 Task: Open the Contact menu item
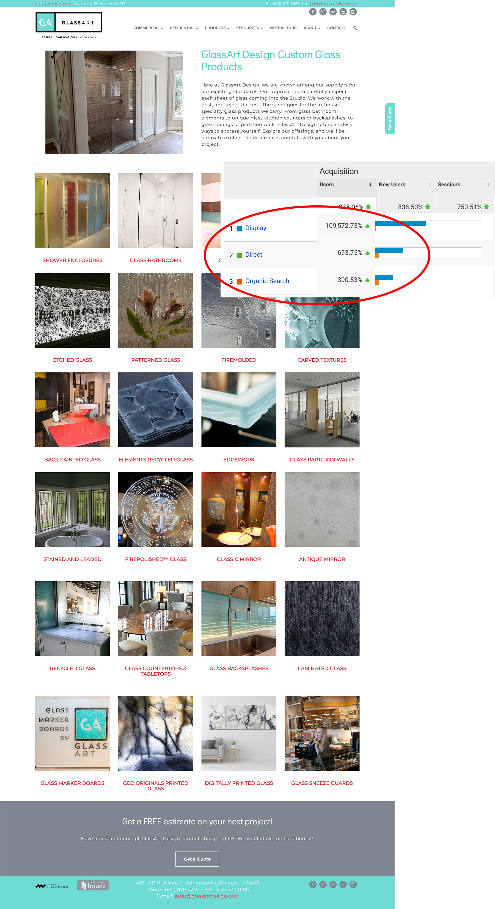[x=336, y=28]
